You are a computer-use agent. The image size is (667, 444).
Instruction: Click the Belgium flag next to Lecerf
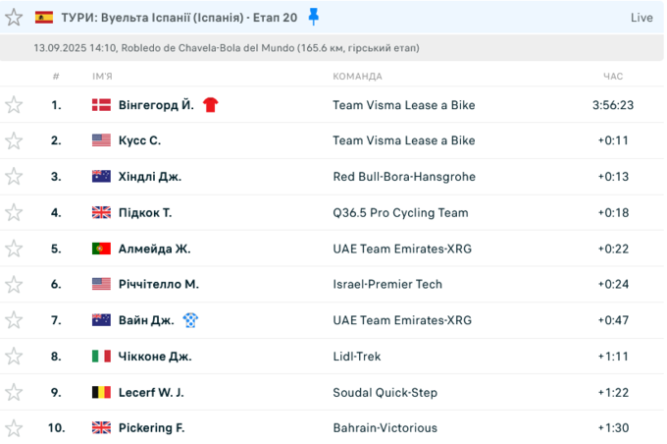click(102, 392)
